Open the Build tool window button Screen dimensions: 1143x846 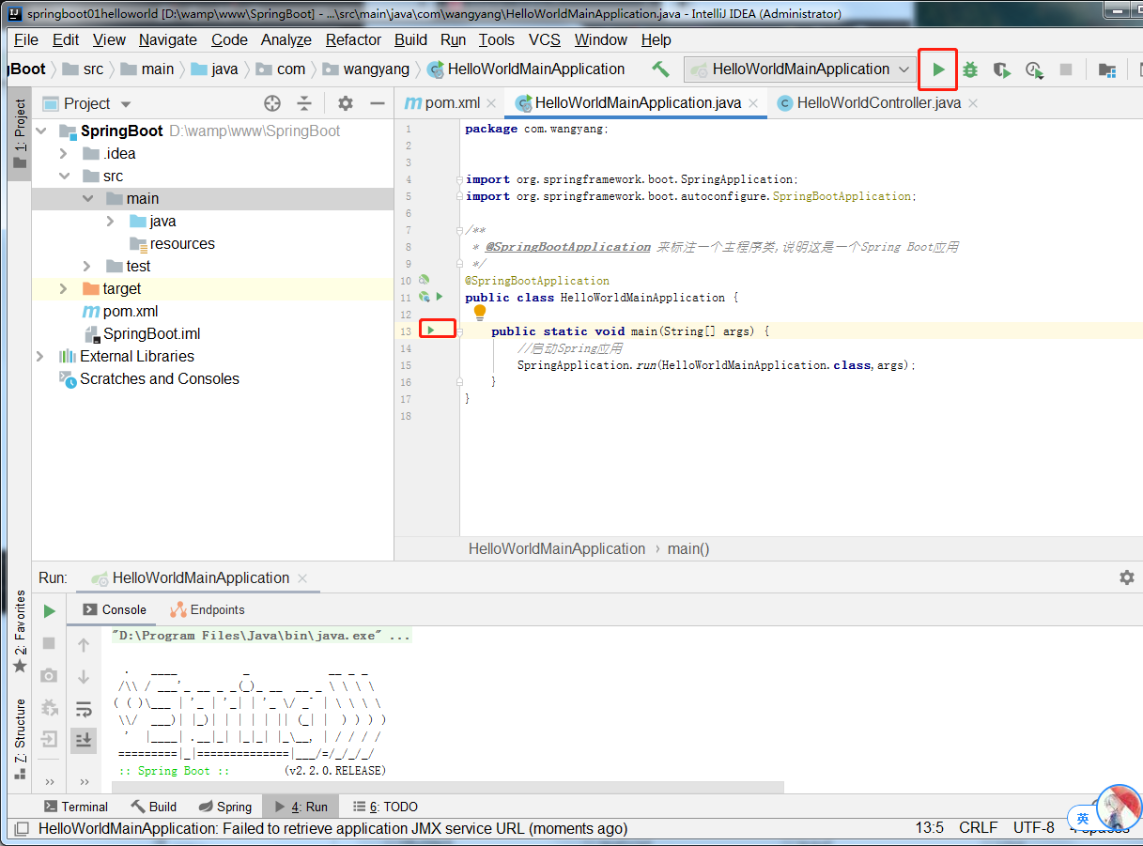point(154,807)
